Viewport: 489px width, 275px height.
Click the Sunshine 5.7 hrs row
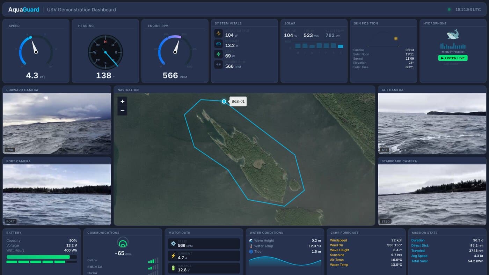pos(366,255)
